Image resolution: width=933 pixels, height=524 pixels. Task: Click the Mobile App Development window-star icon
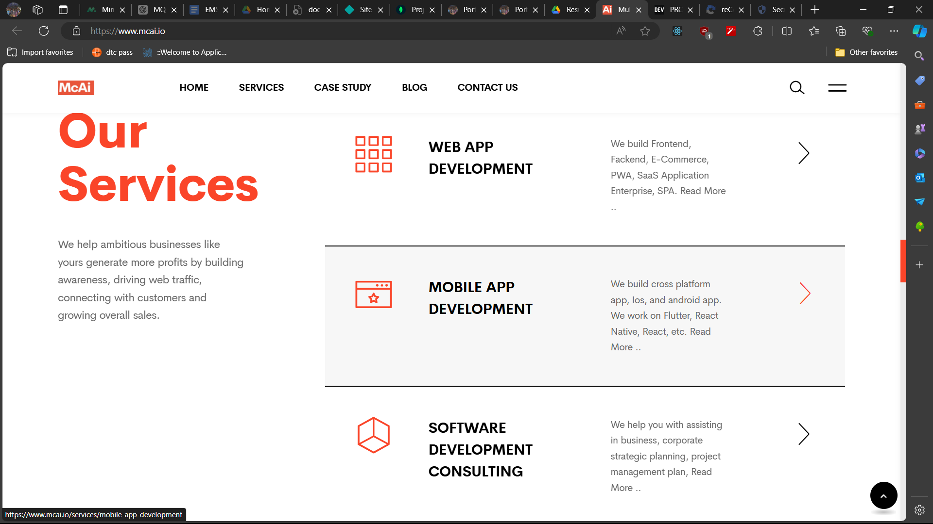373,295
